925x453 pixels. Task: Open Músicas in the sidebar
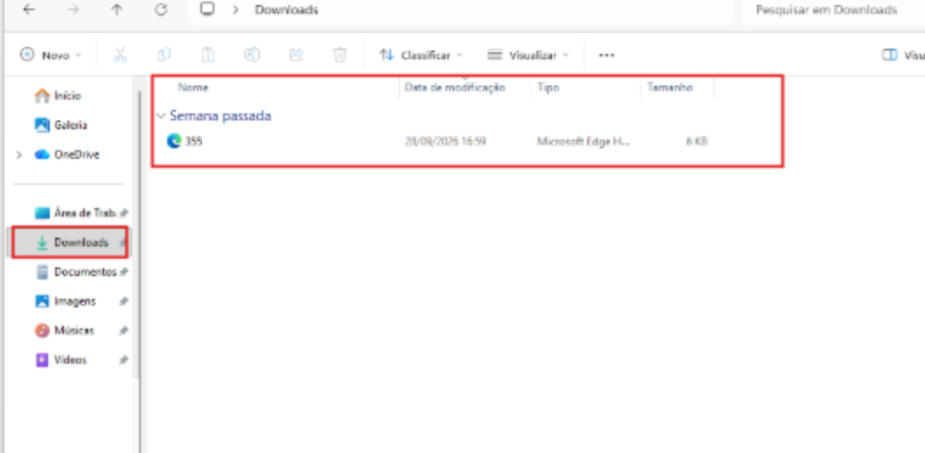[64, 331]
